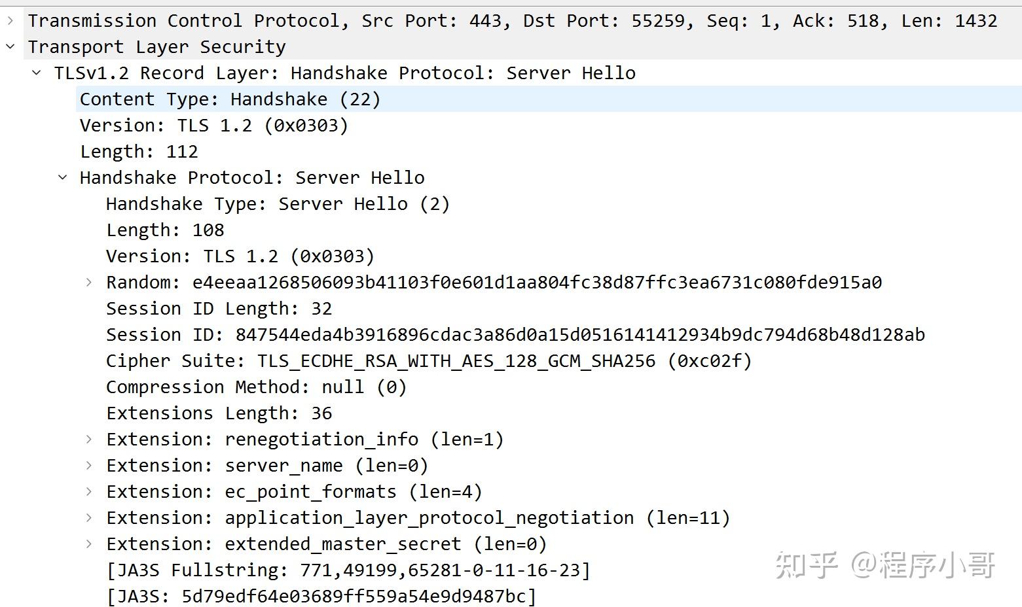
Task: Expand the extended_master_secret extension
Action: tap(89, 544)
